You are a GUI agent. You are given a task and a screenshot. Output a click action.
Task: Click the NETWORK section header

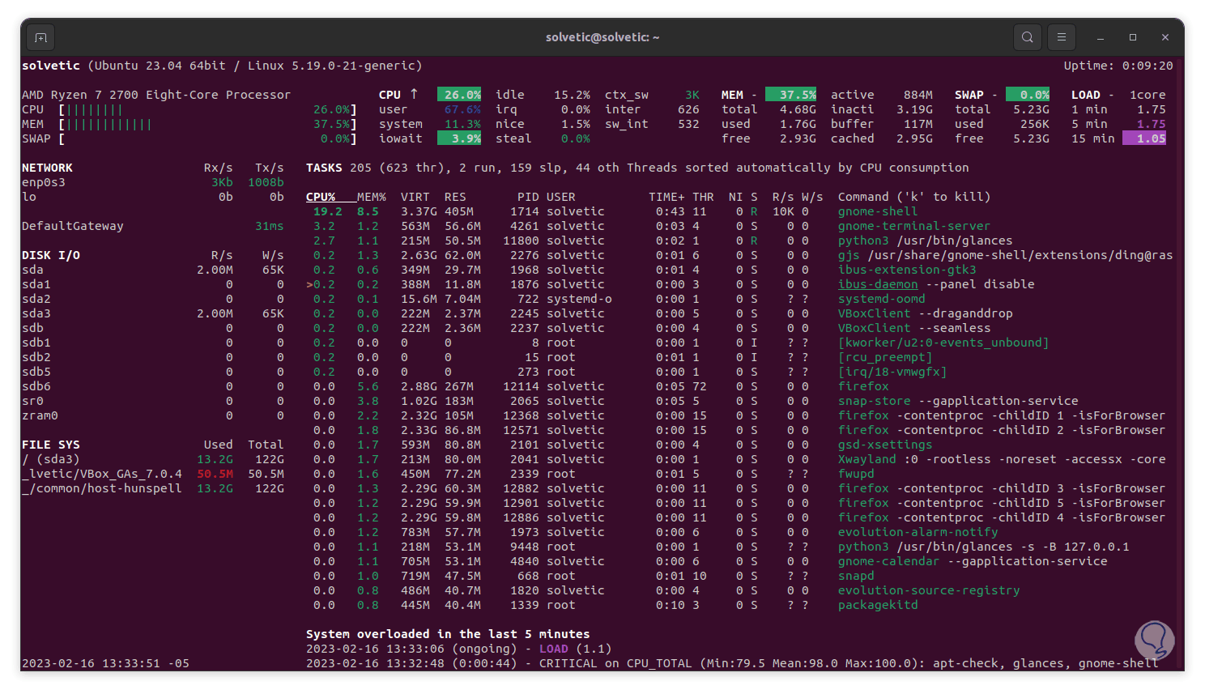(x=47, y=168)
